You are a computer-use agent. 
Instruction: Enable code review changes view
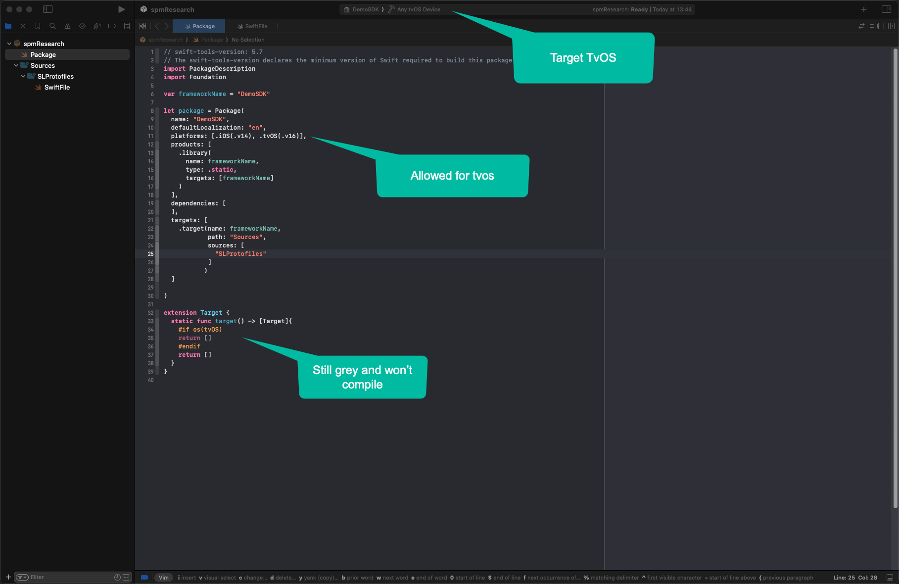pyautogui.click(x=861, y=26)
